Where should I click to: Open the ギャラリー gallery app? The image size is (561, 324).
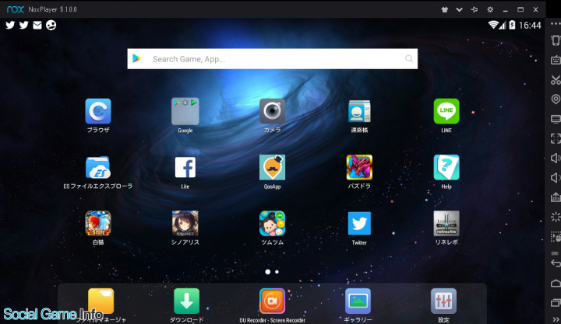pyautogui.click(x=358, y=301)
